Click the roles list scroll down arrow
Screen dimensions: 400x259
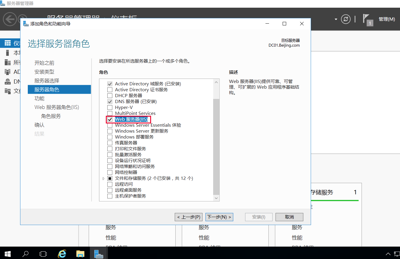point(216,198)
